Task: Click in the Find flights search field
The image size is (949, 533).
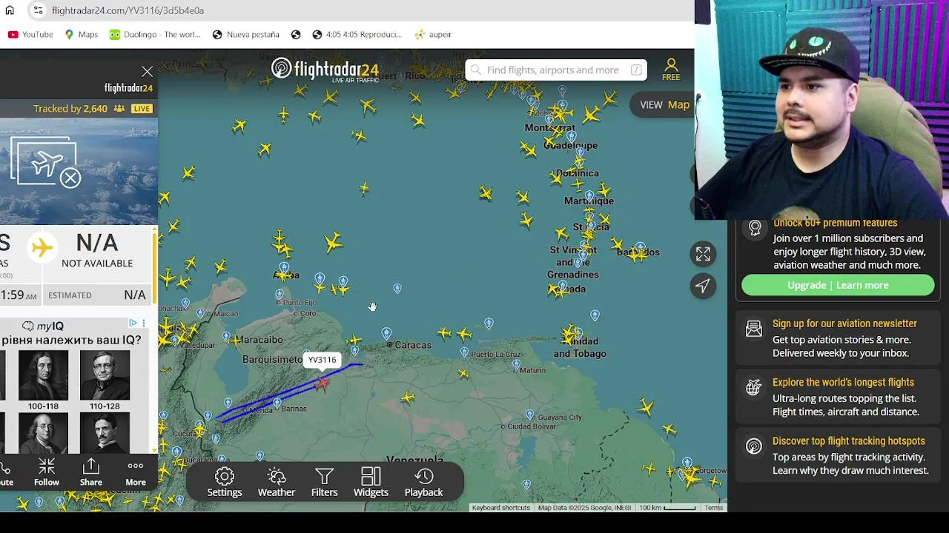Action: (556, 70)
